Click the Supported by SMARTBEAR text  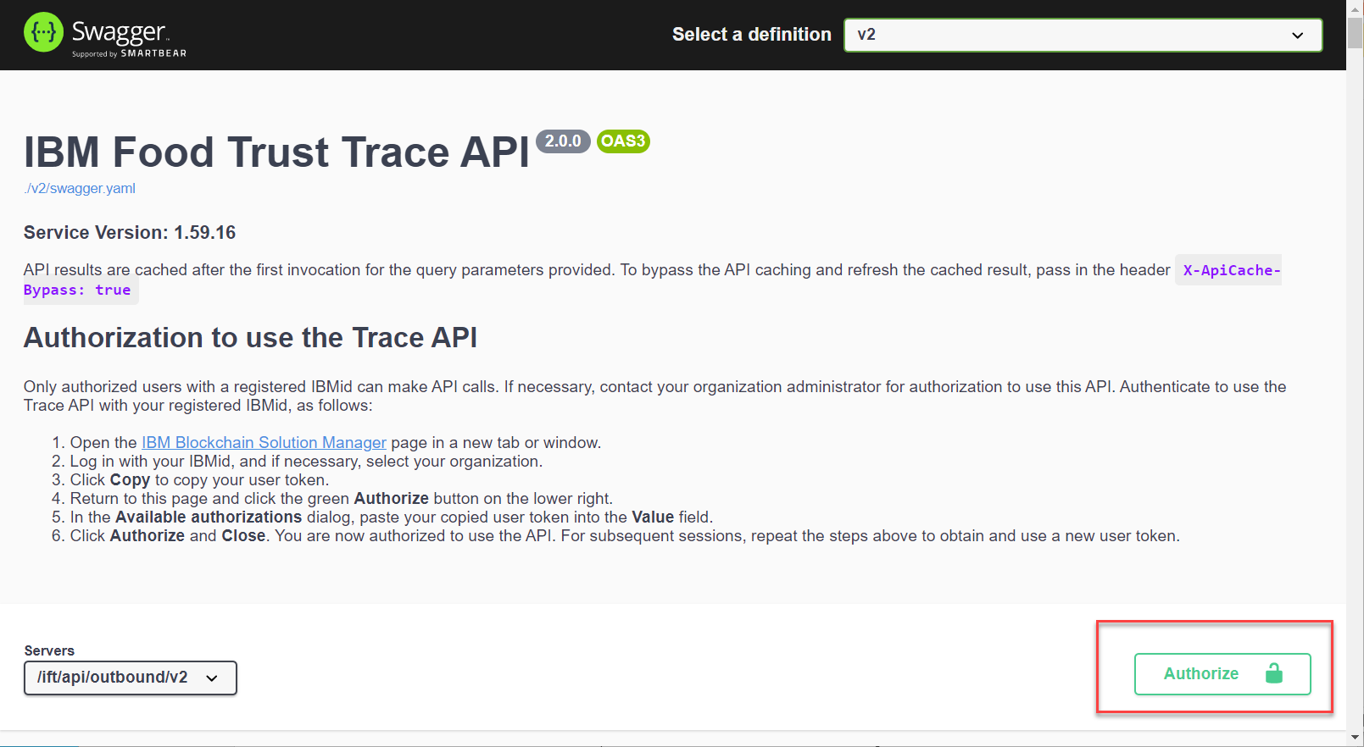click(129, 53)
